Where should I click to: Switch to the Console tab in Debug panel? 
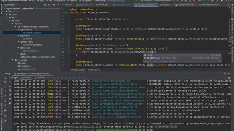click(26, 78)
